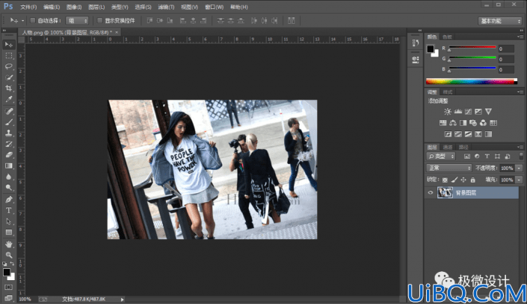Enable the 自动选择 checkbox
Viewport: 527px width, 304px height.
click(33, 20)
